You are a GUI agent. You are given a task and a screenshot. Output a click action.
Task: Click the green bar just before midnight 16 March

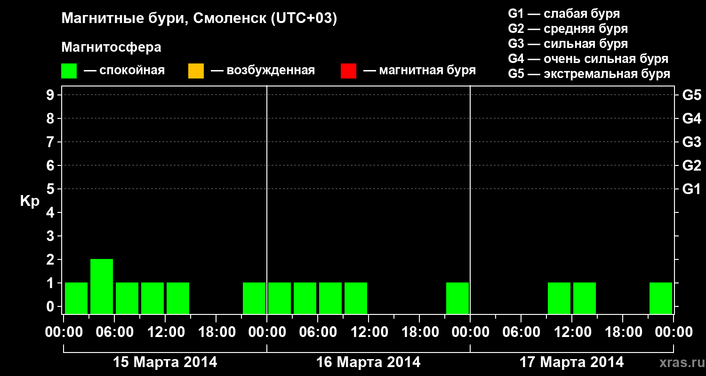pos(457,298)
